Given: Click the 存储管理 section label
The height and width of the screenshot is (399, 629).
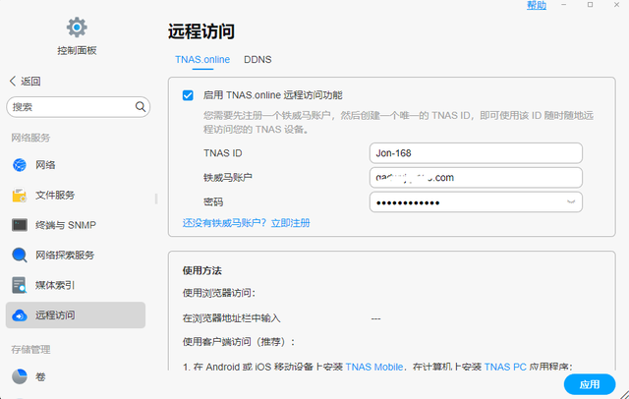Looking at the screenshot, I should pos(30,350).
